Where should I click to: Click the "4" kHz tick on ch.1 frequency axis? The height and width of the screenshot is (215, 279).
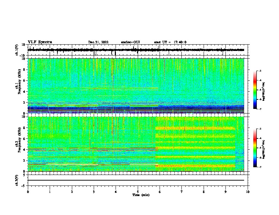coord(24,92)
